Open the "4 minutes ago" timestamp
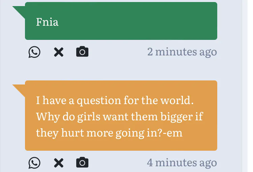 click(x=182, y=163)
